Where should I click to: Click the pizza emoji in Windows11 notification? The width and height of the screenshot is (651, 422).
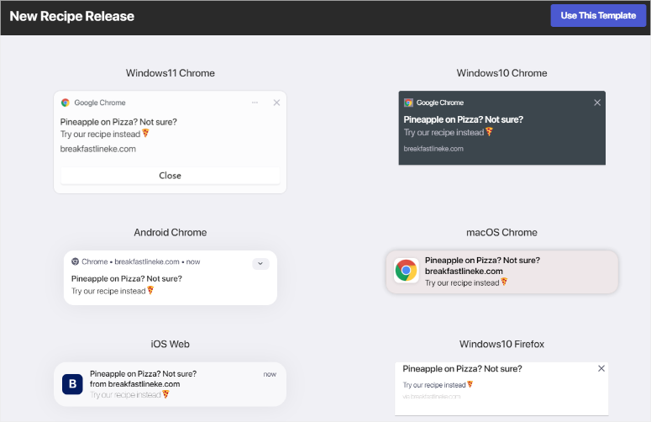pyautogui.click(x=145, y=133)
